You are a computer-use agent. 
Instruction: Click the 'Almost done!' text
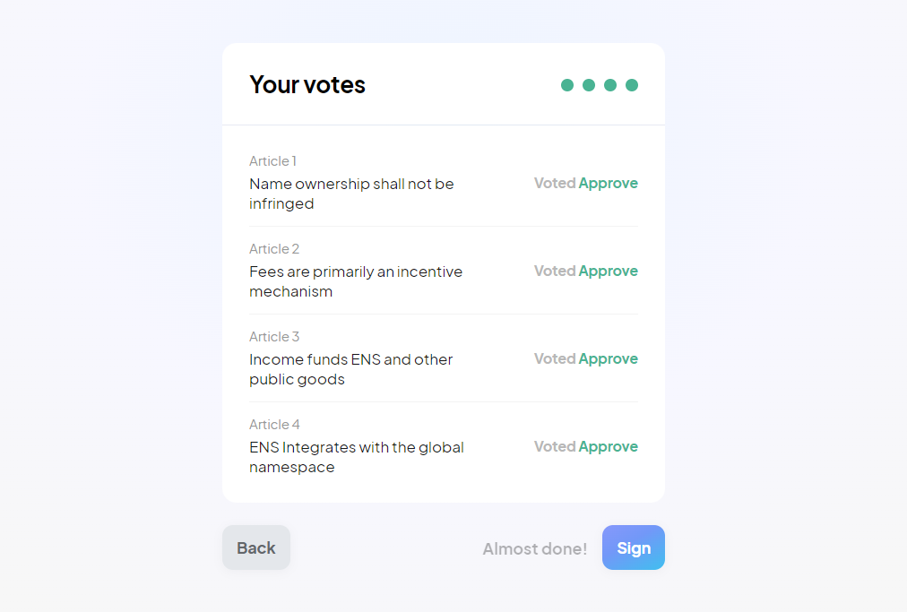[535, 548]
